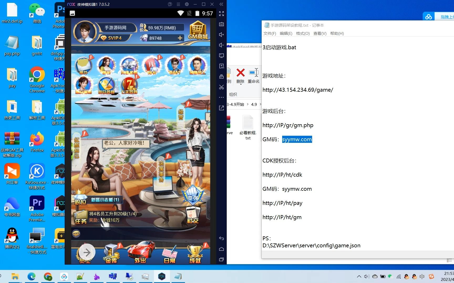Open the 腾讯QQ desktop icon

12,238
